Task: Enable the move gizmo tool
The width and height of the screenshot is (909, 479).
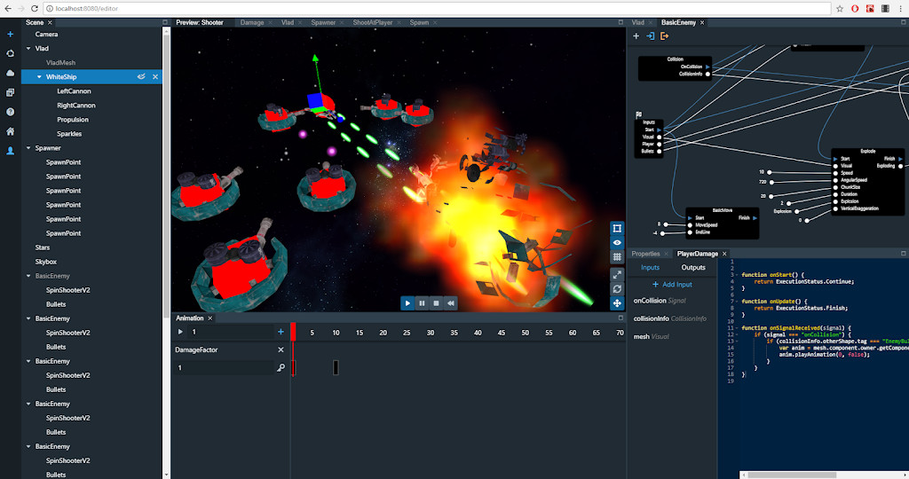Action: [x=616, y=303]
